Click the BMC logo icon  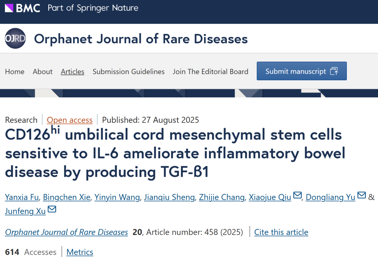point(9,8)
